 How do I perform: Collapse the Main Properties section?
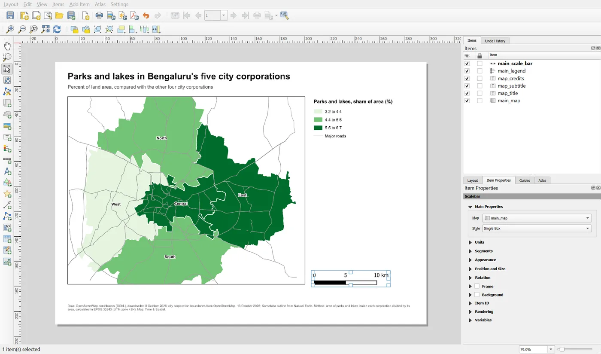tap(470, 207)
